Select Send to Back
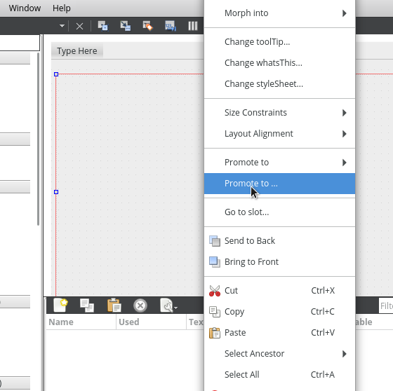The height and width of the screenshot is (391, 393). tap(279, 241)
